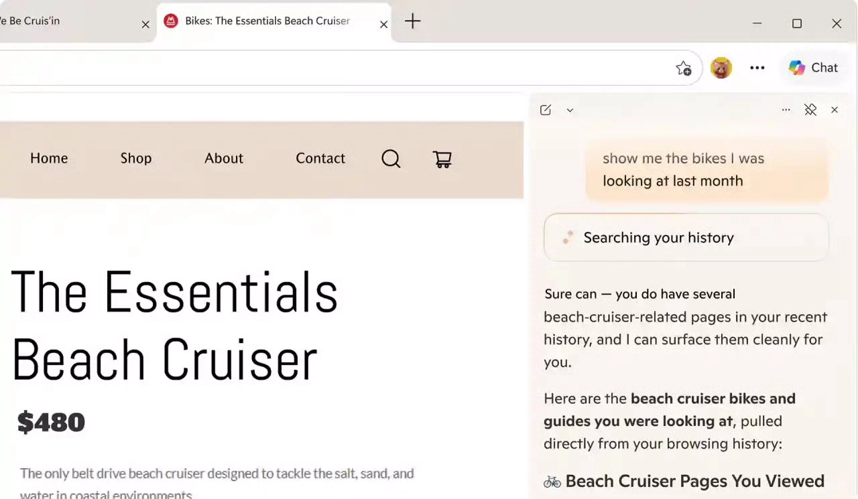Viewport: 858px width, 499px height.
Task: Minimize the browser window
Action: point(757,23)
